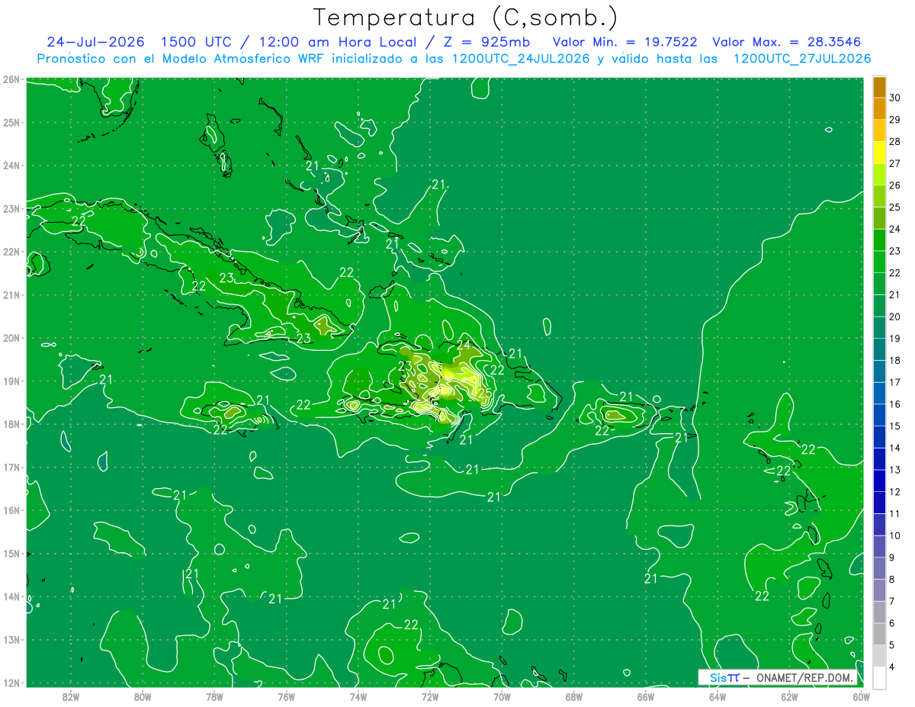Click the "70W" longitude axis label
The height and width of the screenshot is (707, 915).
(502, 696)
